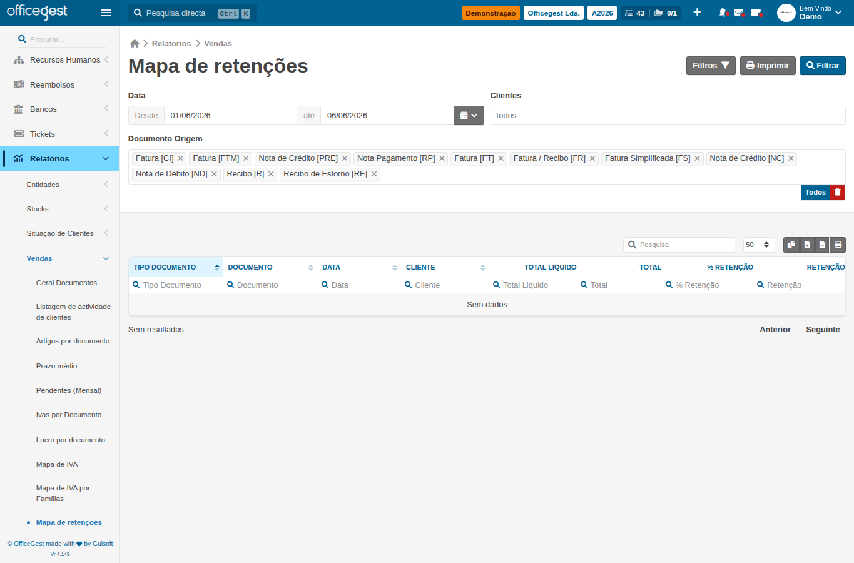
Task: Open the folders counter showing 0/1
Action: 666,13
